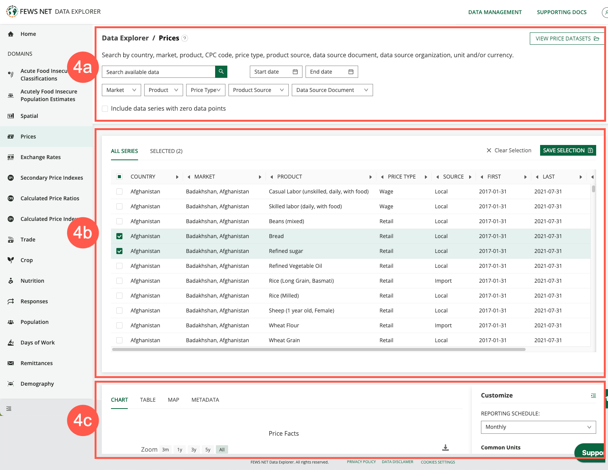Click the help question mark beside Prices
Viewport: 608px width, 470px height.
tap(185, 38)
